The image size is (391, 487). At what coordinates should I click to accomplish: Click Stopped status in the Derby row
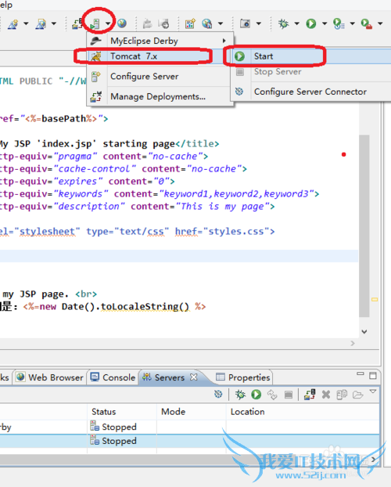119,427
